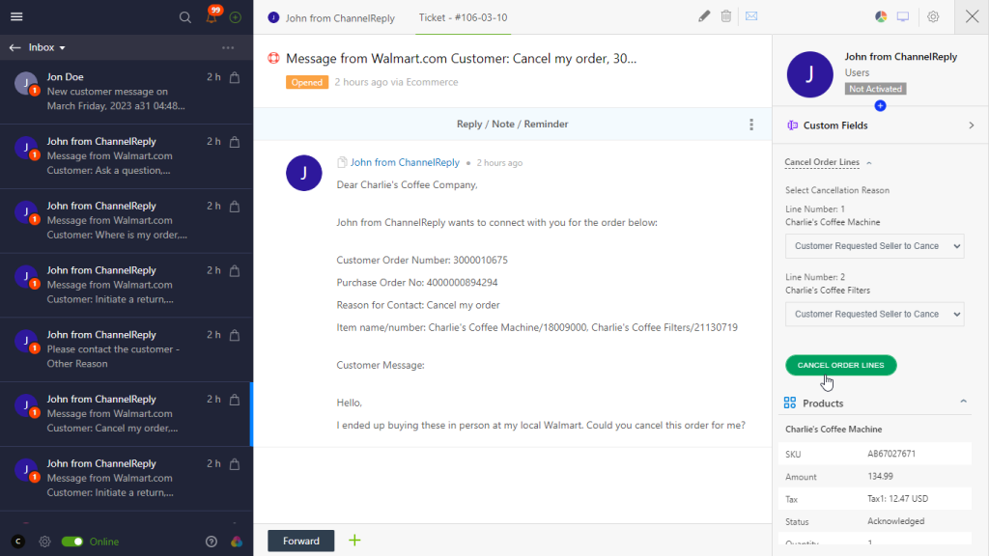Screen dimensions: 989x556
Task: Click lock icon on 'Where is my order' conversation
Action: (235, 207)
